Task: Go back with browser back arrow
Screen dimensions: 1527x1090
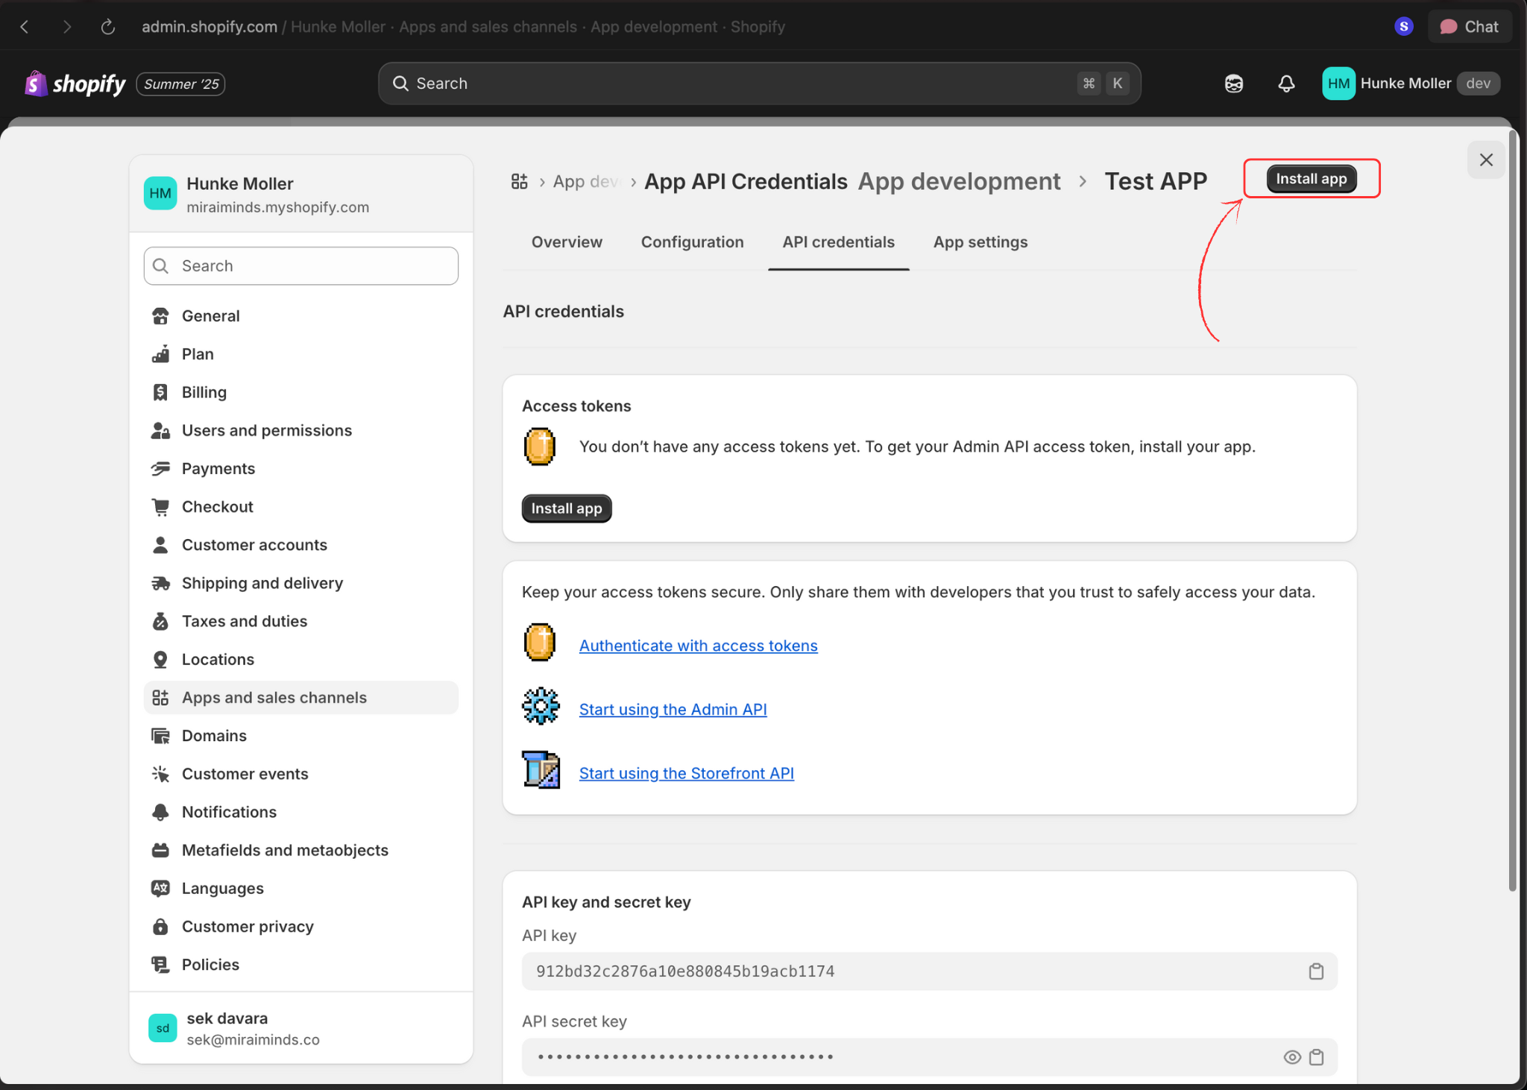Action: point(25,27)
